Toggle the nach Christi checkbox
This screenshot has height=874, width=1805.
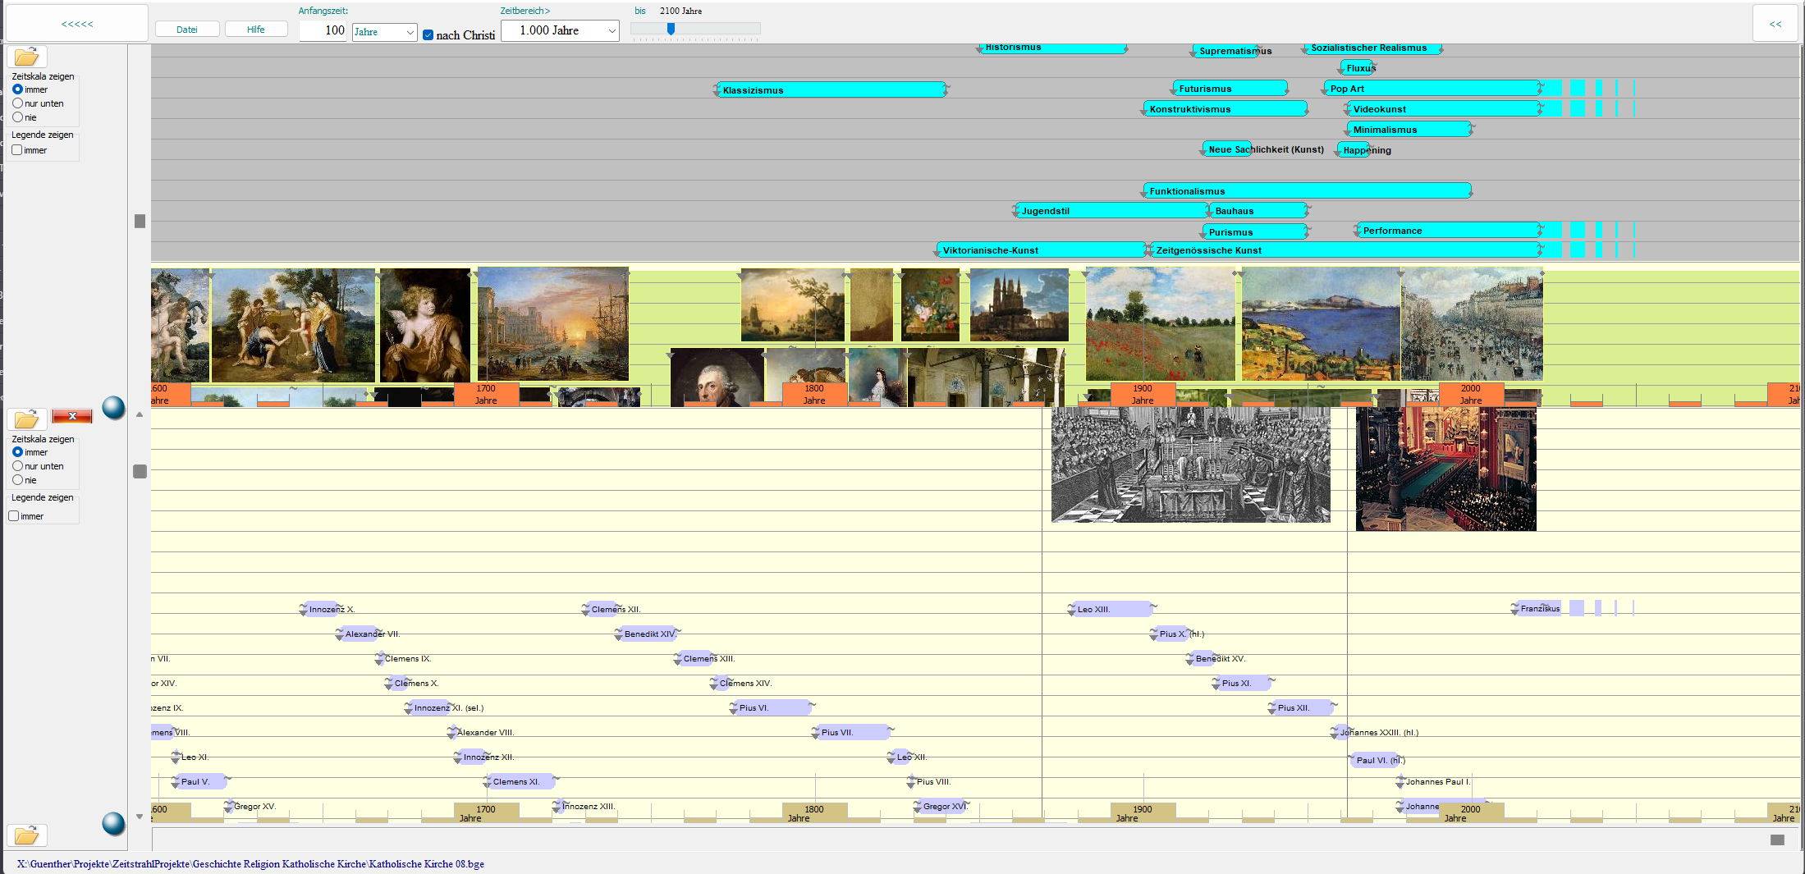(x=428, y=34)
